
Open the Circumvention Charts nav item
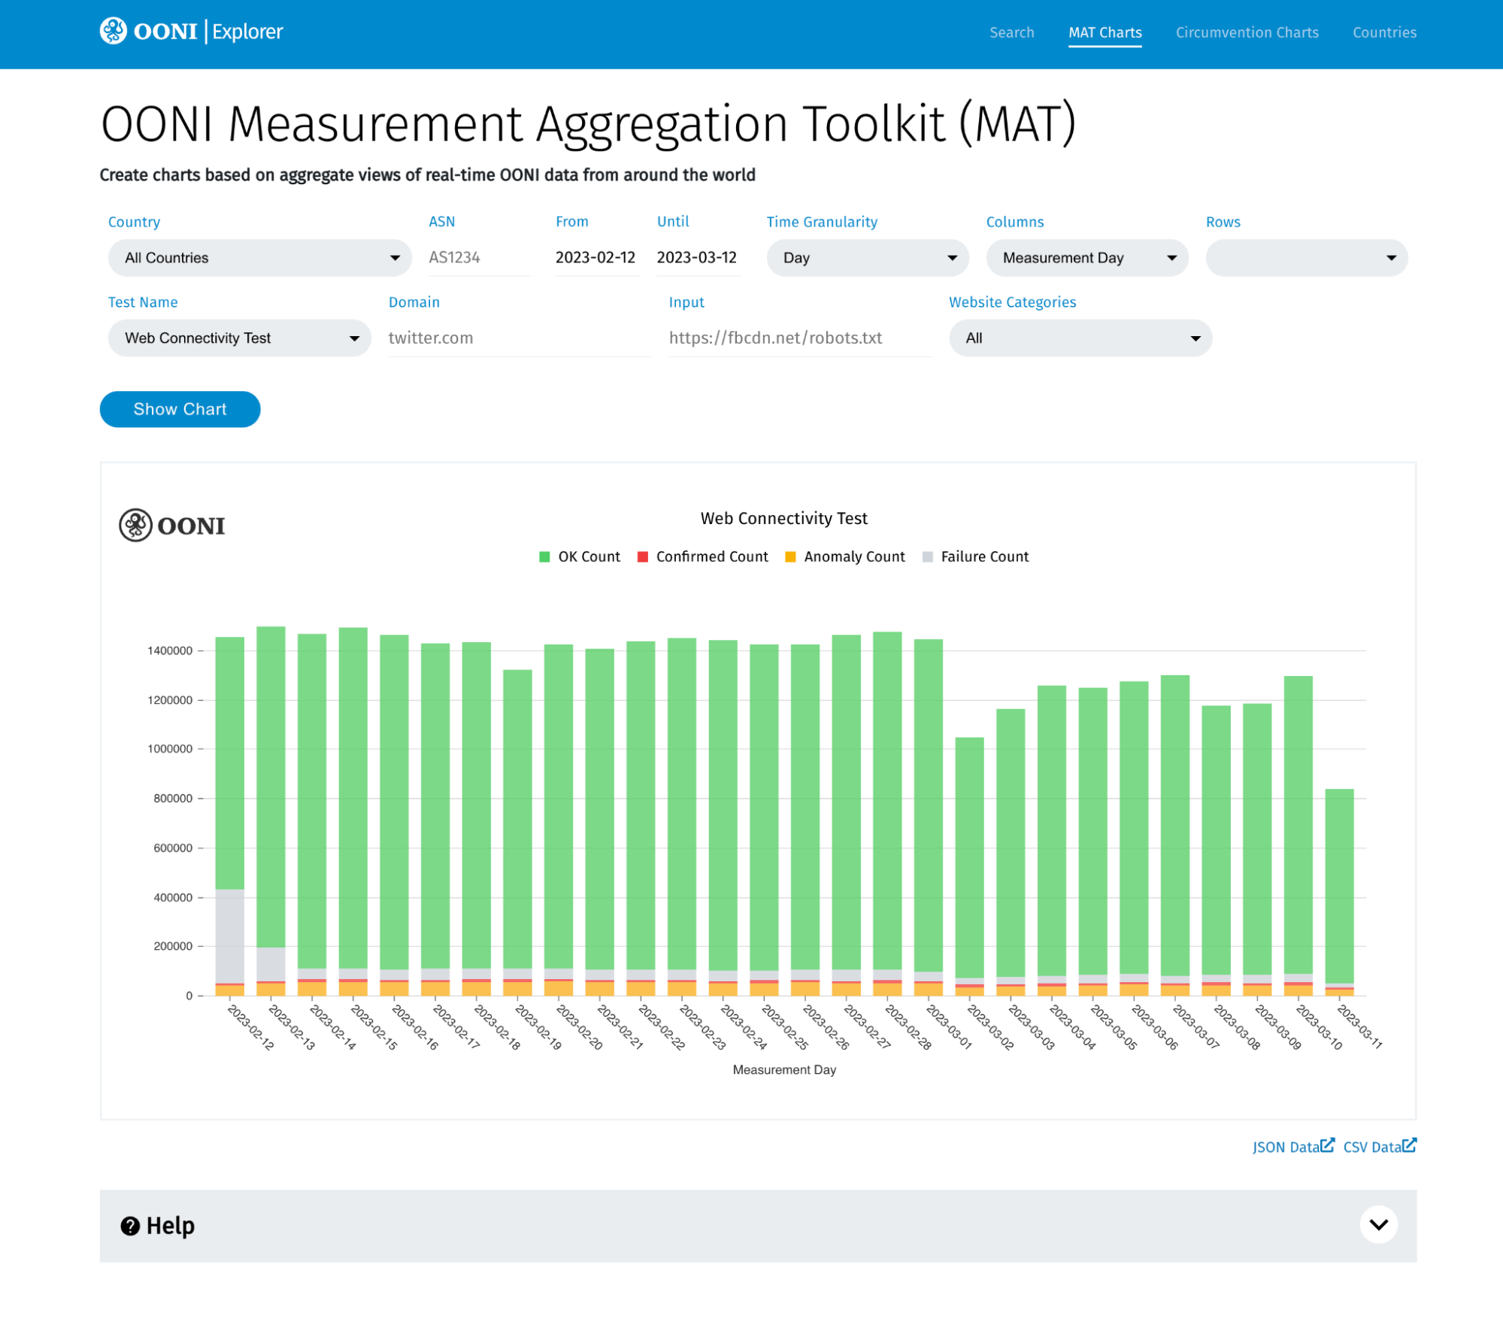tap(1247, 32)
